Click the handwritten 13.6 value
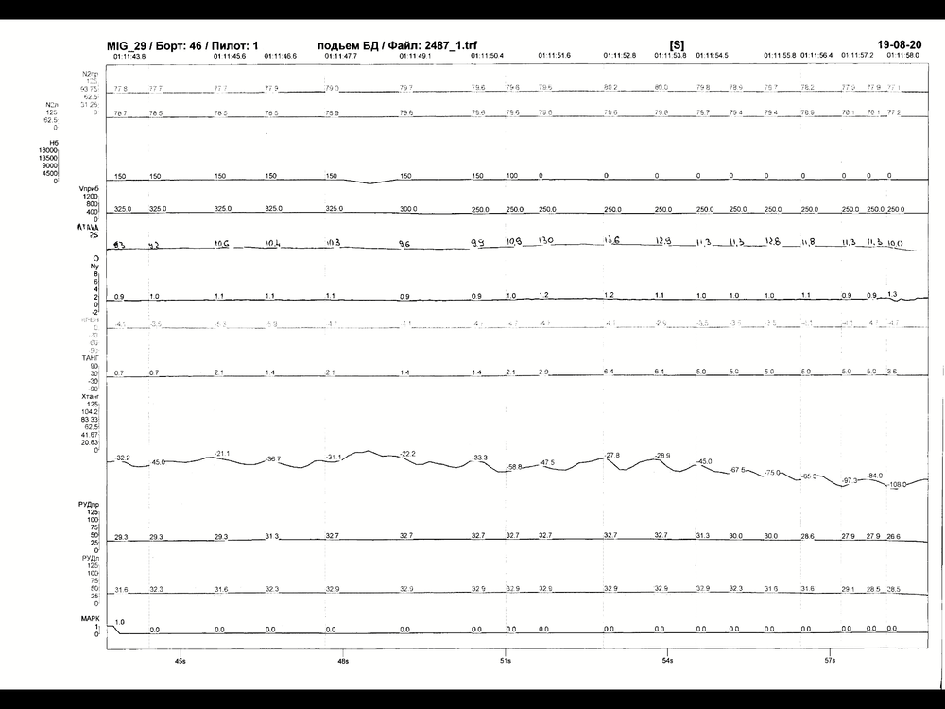 [611, 240]
